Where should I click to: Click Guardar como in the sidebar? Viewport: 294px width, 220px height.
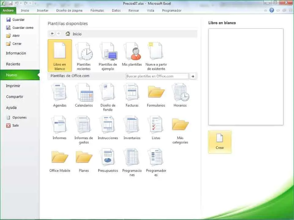23,28
